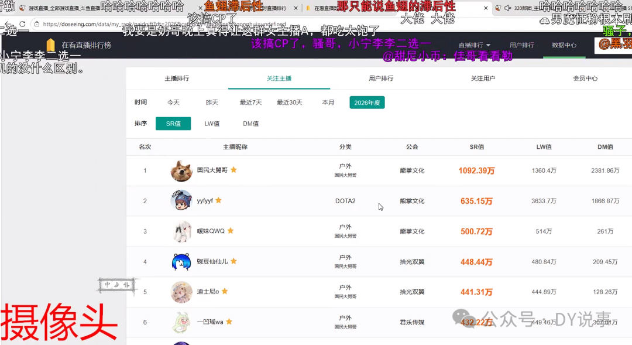Click the browser address bar URL
This screenshot has height=345, width=632.
pos(164,24)
